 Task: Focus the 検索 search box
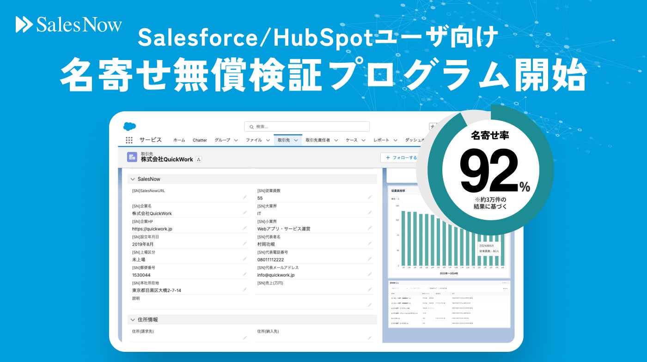point(307,127)
